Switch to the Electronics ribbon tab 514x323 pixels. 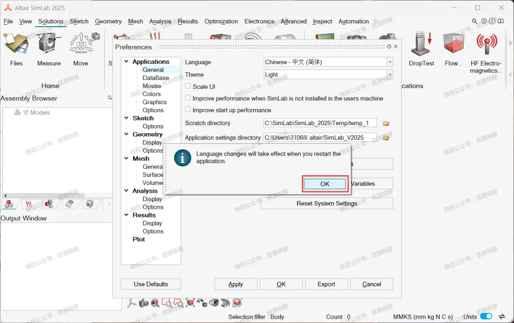pyautogui.click(x=259, y=21)
